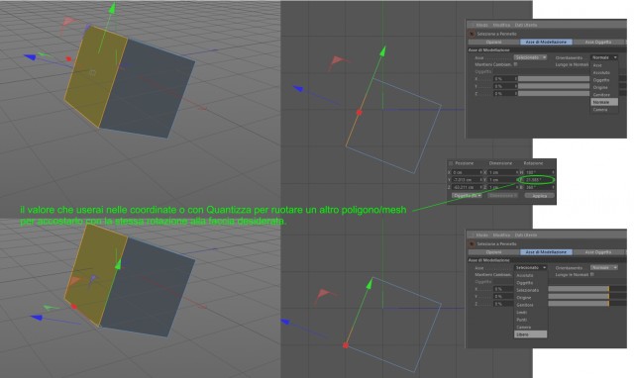Image resolution: width=634 pixels, height=378 pixels.
Task: Select Asse di Modellazione tab in upper panel
Action: coord(546,42)
